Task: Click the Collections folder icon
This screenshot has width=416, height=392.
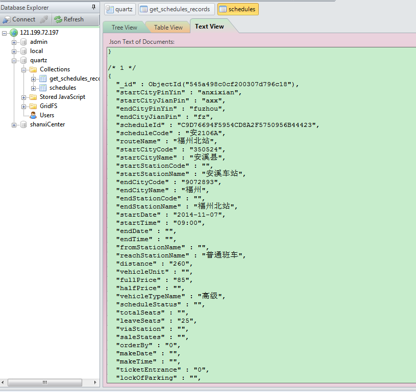Action: click(33, 69)
